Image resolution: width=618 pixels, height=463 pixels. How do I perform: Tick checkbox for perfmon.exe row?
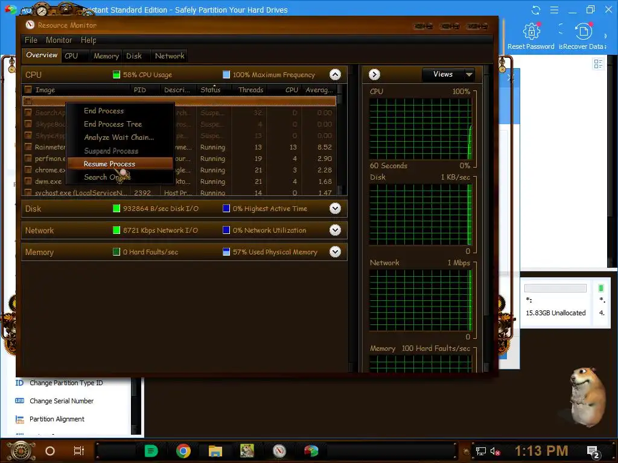click(x=28, y=158)
